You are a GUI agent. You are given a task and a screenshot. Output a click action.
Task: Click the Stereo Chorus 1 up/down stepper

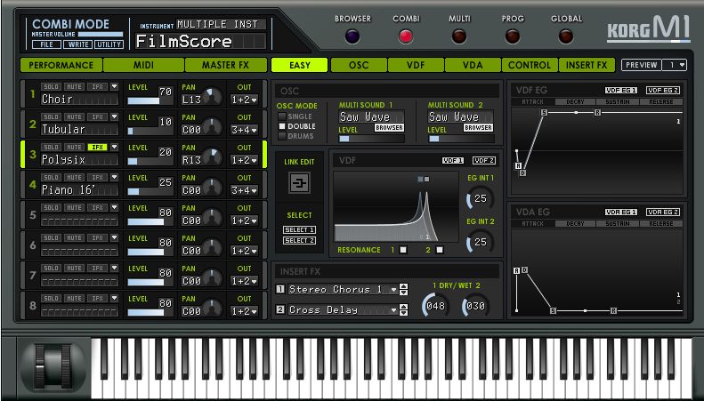[x=404, y=290]
